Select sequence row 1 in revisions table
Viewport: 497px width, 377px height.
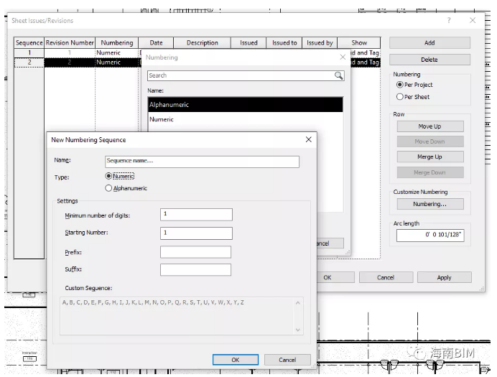click(29, 52)
